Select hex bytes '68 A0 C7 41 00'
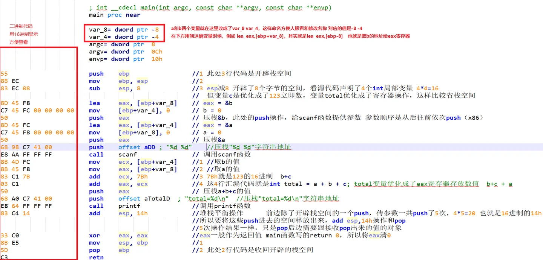The height and width of the screenshot is (260, 543). [26, 199]
